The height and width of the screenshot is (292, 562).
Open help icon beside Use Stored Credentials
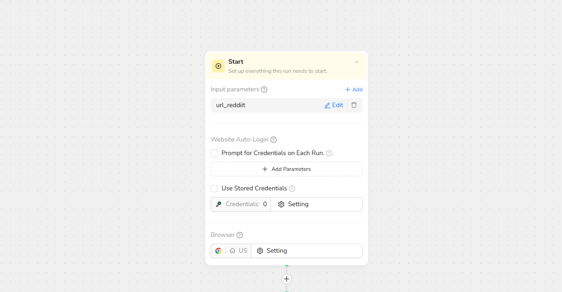click(x=292, y=188)
